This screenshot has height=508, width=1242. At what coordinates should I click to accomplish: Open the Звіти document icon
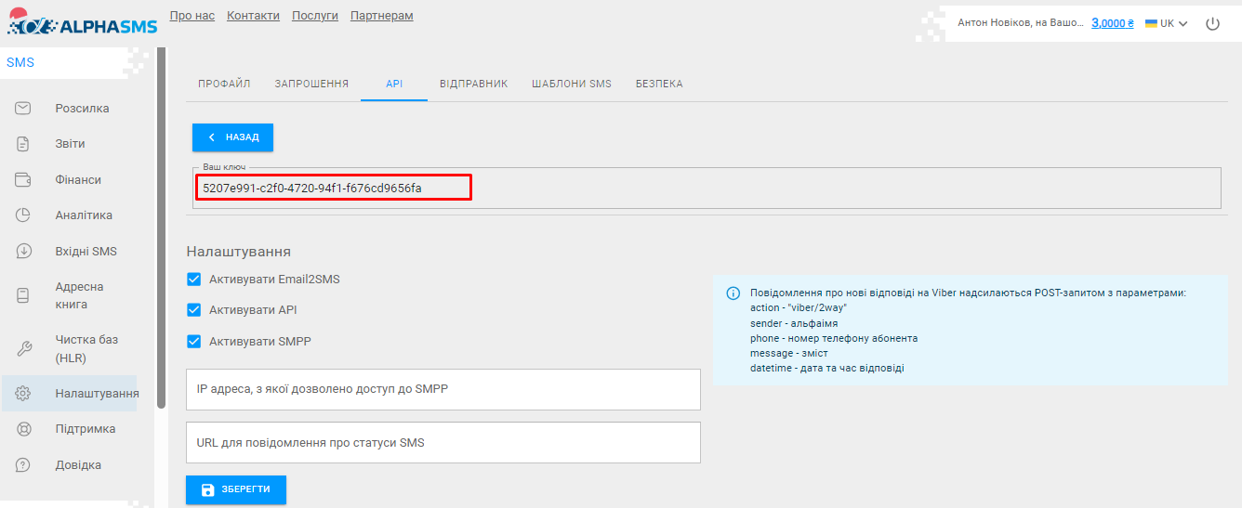point(24,144)
